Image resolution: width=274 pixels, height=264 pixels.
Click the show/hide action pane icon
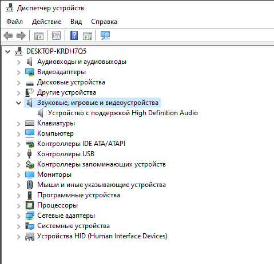point(88,36)
